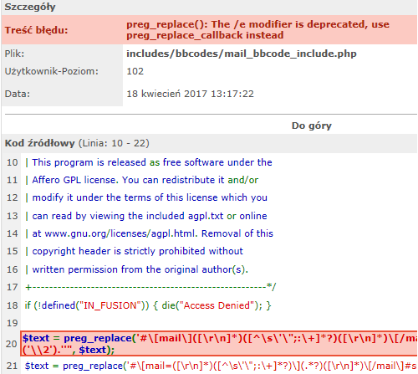Click the Do góry link
Viewport: 418px width, 374px height.
[x=312, y=126]
